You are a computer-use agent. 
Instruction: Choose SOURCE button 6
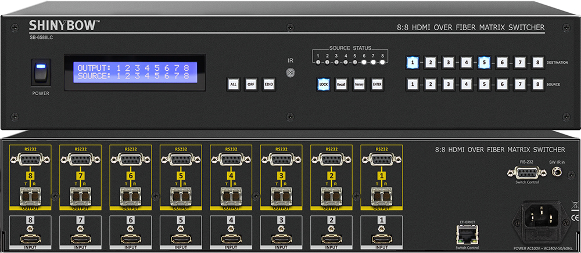[502, 84]
